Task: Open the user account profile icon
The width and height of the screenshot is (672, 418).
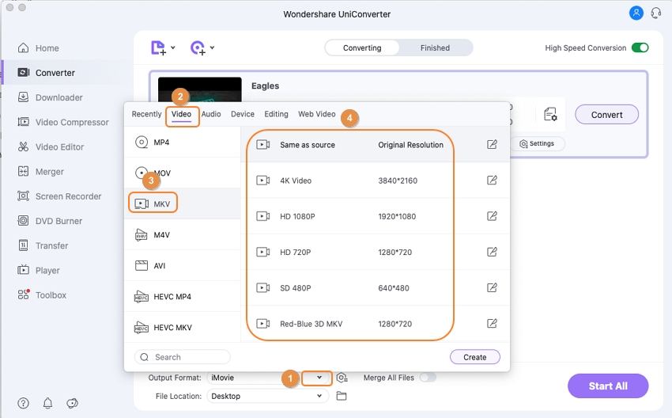Action: pos(636,13)
